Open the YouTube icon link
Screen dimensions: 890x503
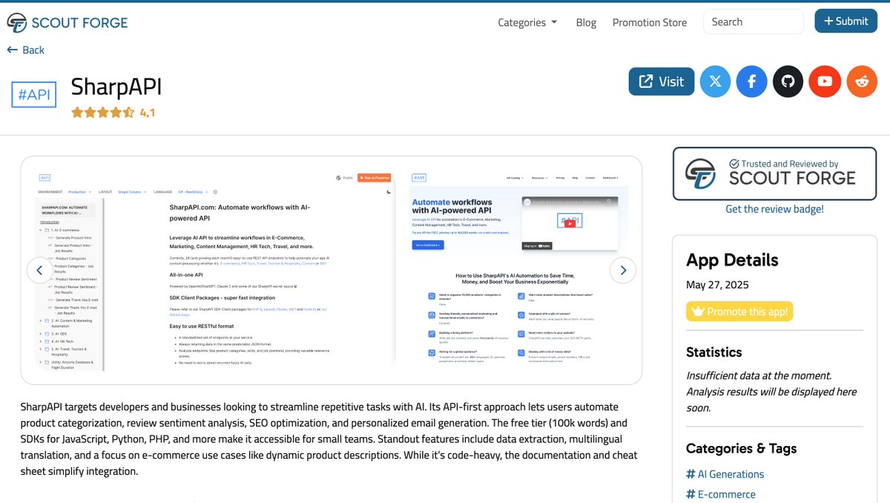coord(825,81)
